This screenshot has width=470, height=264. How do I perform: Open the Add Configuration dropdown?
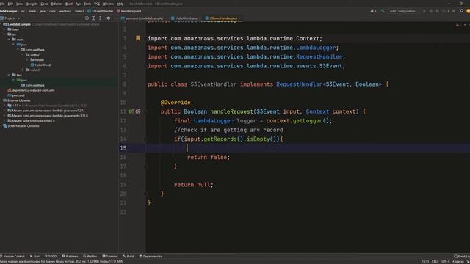click(403, 11)
